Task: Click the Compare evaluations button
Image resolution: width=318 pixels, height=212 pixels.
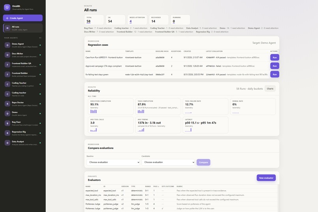Action: (204, 162)
